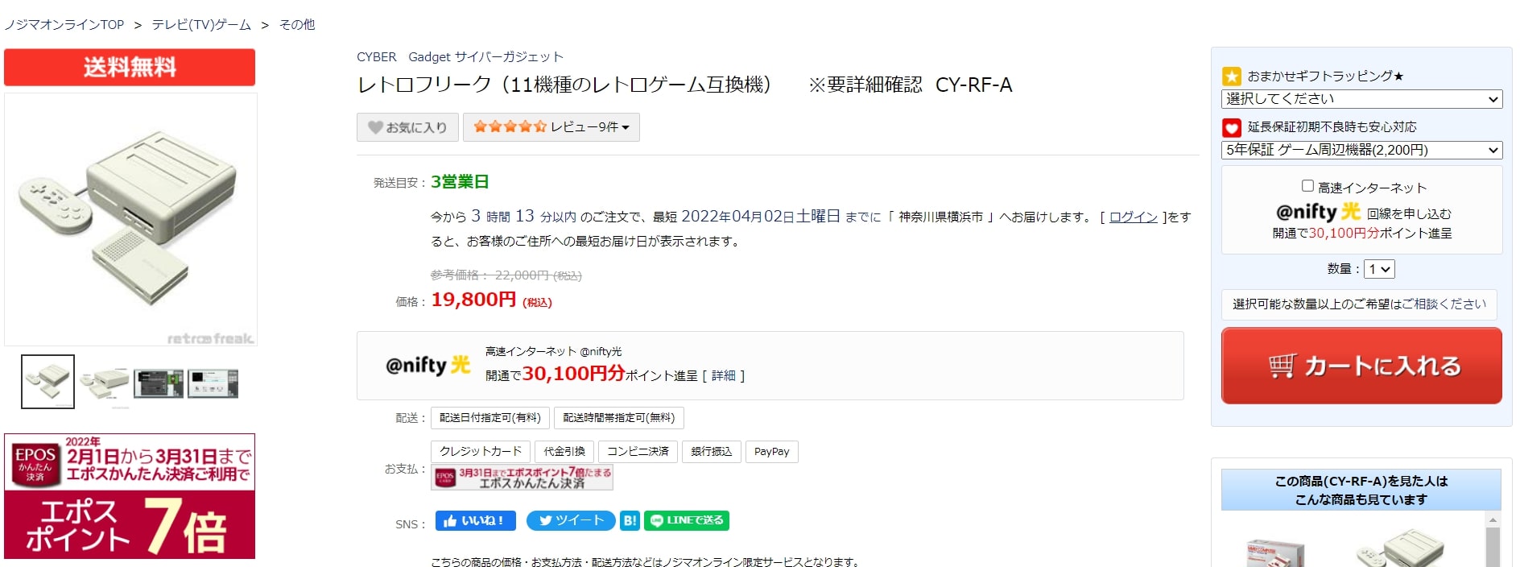Viewport: 1520px width, 567px height.
Task: Select 代金引換 payment option
Action: point(564,452)
